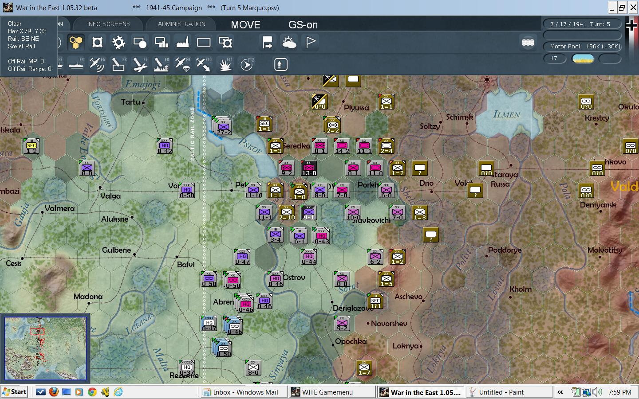Select the F10 air transfer mode
639x399 pixels.
[x=204, y=65]
